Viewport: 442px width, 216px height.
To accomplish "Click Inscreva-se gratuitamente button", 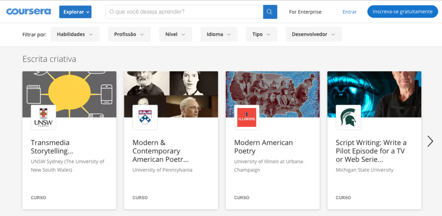I will coord(403,12).
